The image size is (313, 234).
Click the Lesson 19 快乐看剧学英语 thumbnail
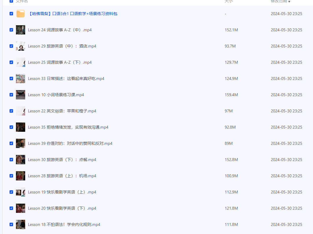(21, 192)
